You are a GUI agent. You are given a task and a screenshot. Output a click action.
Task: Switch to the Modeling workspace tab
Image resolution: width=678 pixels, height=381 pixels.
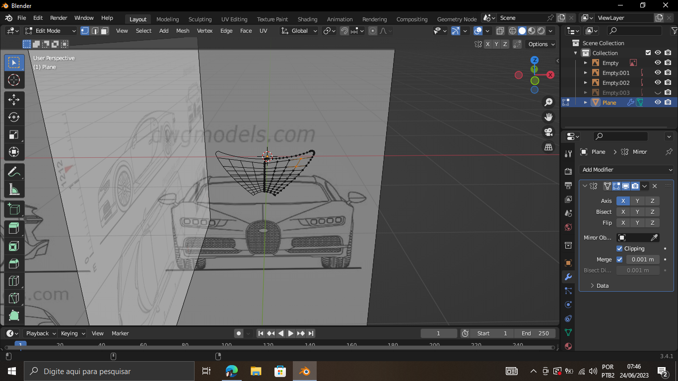(167, 19)
